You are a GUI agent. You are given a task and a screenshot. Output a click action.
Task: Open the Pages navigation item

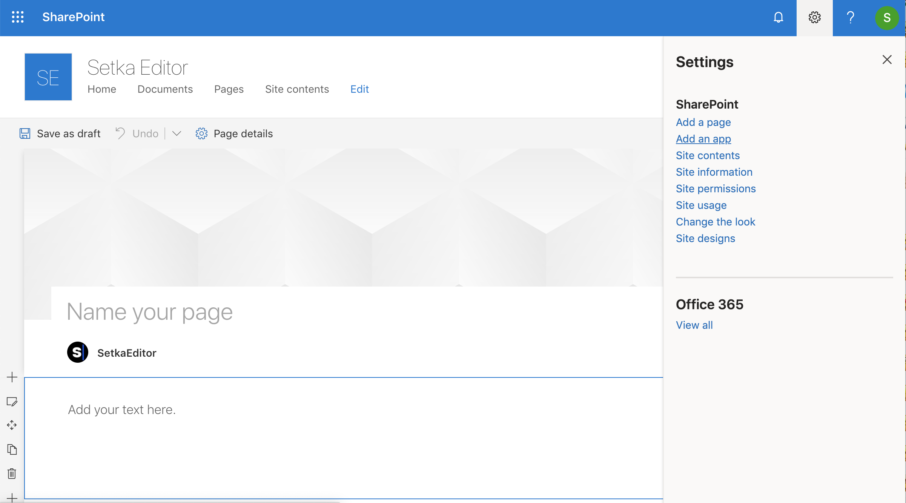pos(229,89)
